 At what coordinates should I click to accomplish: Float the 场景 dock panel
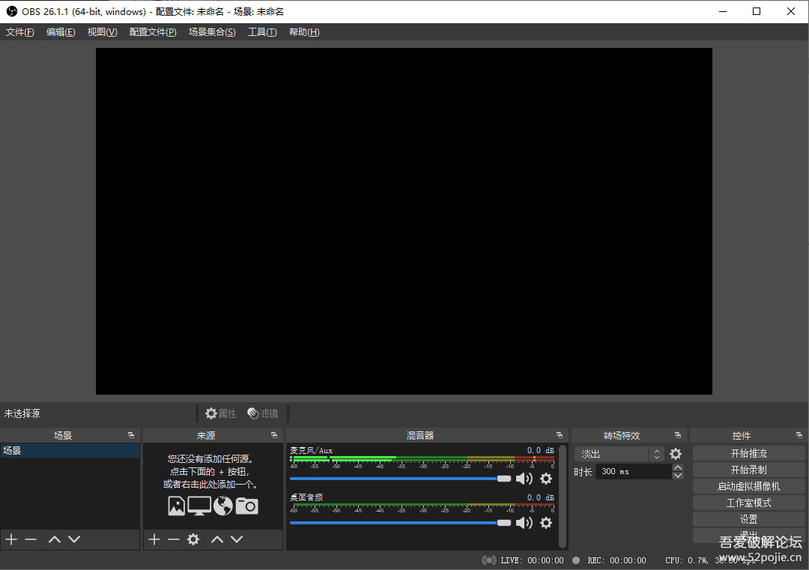pos(131,435)
